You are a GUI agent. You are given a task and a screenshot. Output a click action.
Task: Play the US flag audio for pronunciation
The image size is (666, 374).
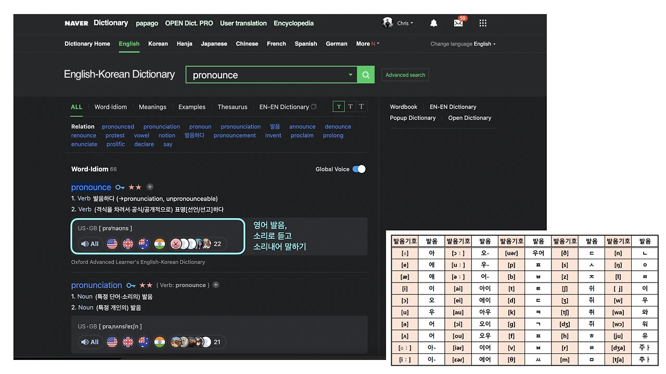click(x=112, y=342)
